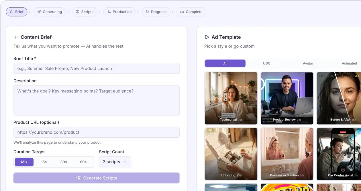Select the Problem → Solution template
The width and height of the screenshot is (361, 191).
pos(287,154)
